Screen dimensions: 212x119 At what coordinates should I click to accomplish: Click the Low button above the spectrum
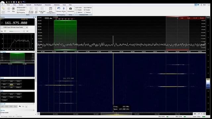(x=182, y=18)
